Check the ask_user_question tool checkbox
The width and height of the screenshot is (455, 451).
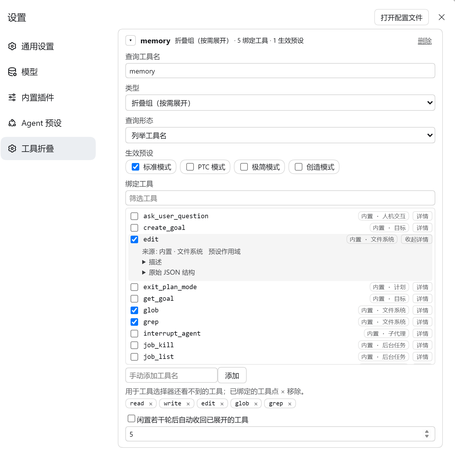pos(134,216)
